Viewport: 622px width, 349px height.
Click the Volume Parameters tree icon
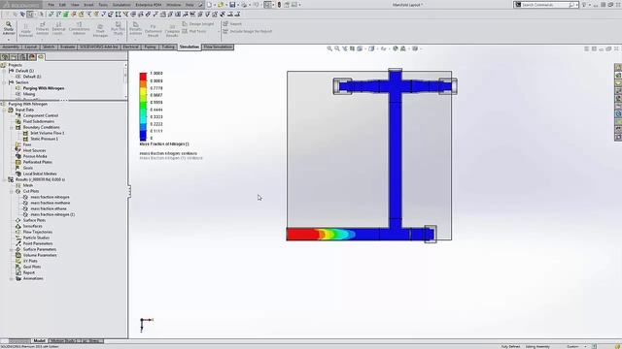pos(17,255)
